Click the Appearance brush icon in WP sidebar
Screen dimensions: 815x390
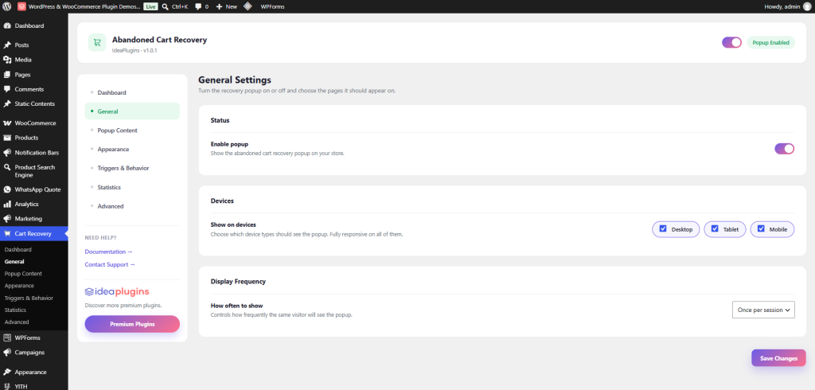[7, 372]
